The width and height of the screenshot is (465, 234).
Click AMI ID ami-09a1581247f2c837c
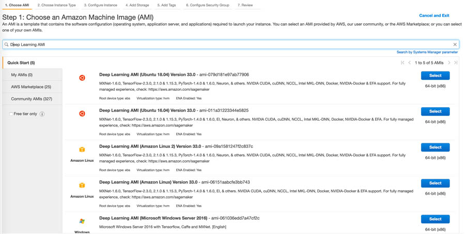(229, 146)
